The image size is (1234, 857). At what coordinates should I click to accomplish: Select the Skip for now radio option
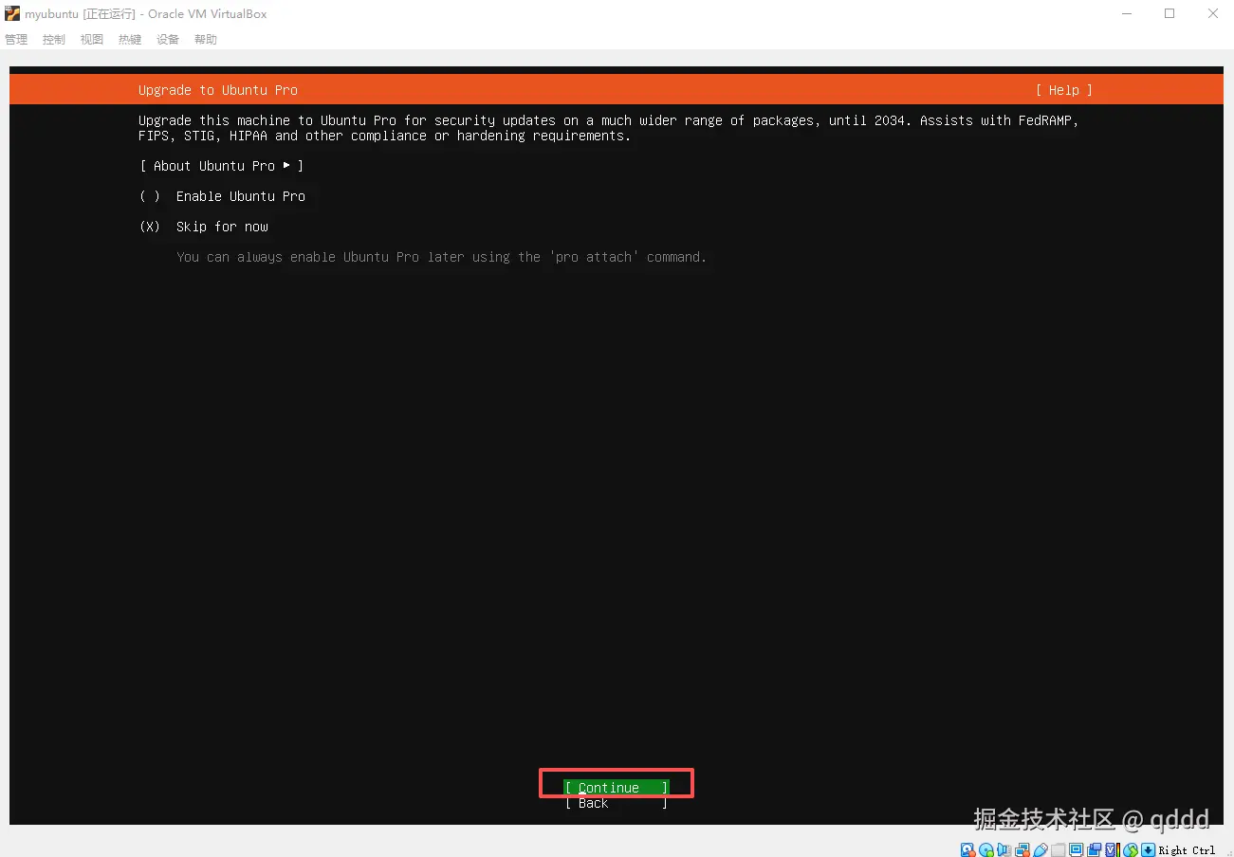coord(204,227)
